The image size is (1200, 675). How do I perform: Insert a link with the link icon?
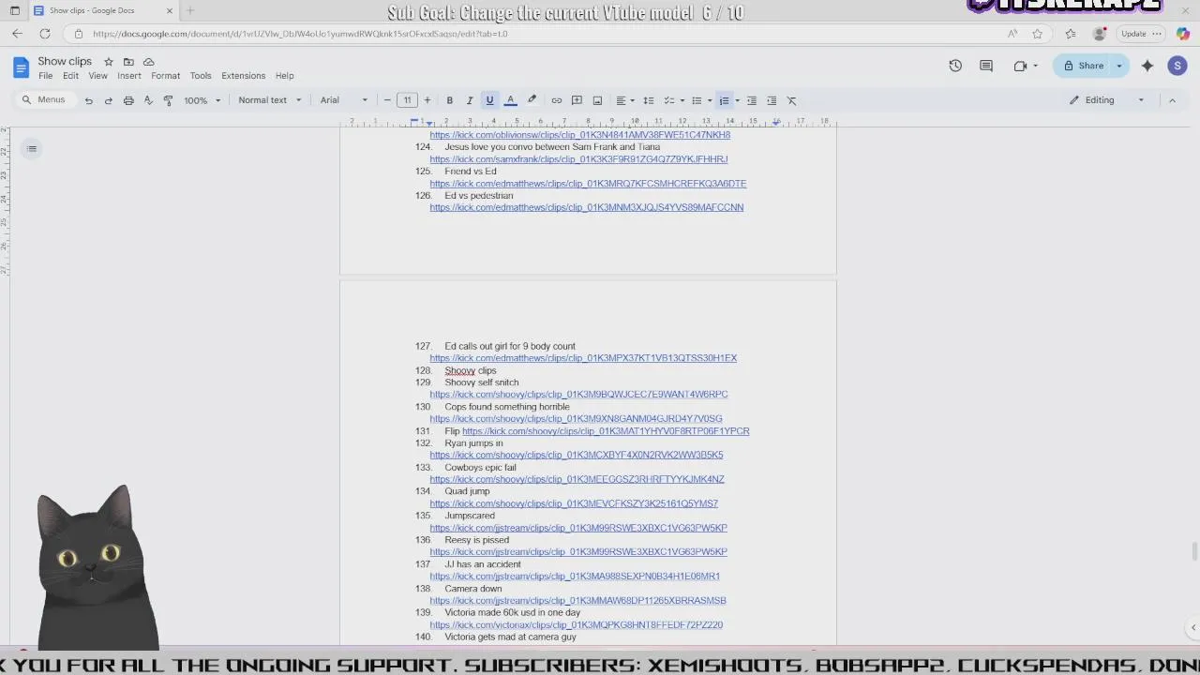click(x=557, y=100)
